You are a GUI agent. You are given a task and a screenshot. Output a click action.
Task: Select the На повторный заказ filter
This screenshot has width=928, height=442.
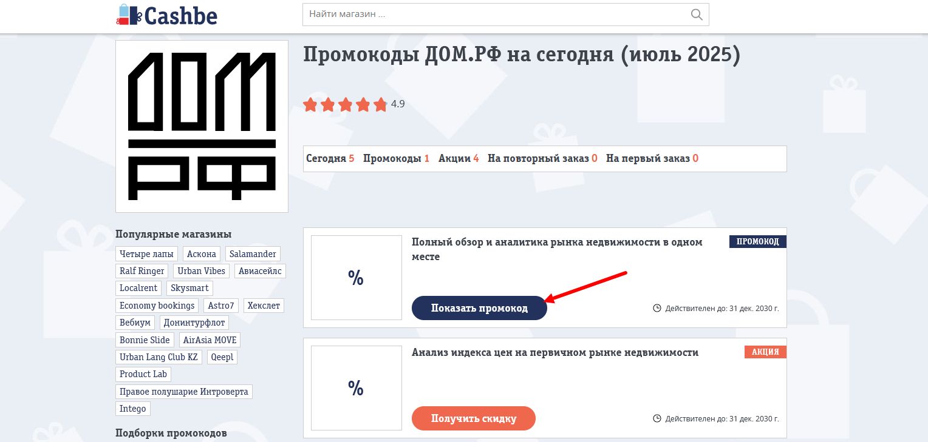(542, 158)
